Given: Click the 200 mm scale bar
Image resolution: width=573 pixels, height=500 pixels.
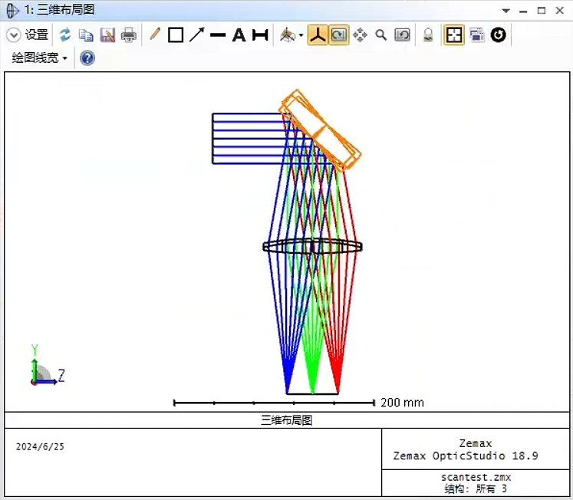Looking at the screenshot, I should click(275, 402).
